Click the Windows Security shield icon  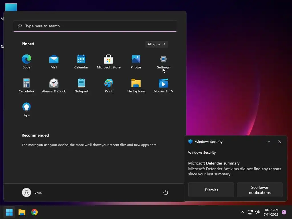coord(190,141)
